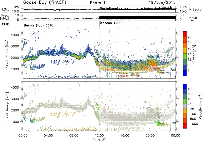Click the '16:00' time axis tick label

point(125,136)
